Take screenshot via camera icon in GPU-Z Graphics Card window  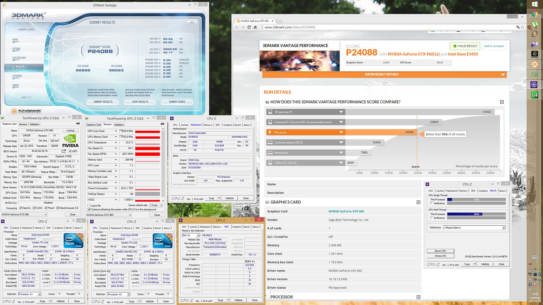click(78, 124)
